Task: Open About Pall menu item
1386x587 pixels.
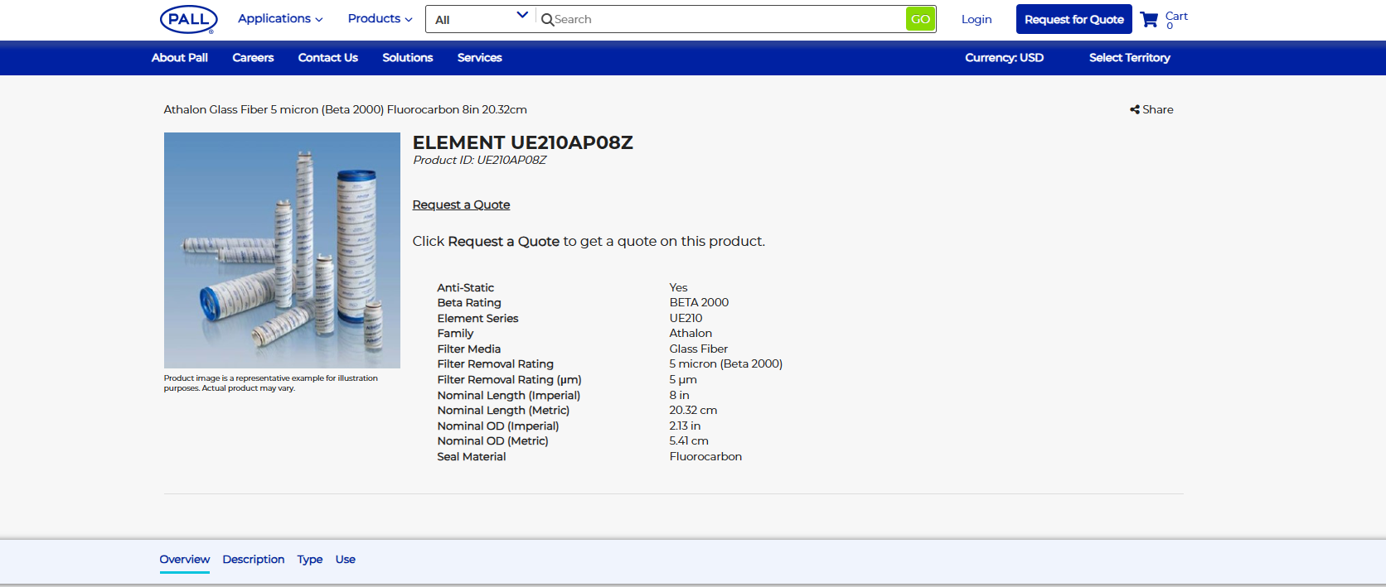Action: pos(180,58)
